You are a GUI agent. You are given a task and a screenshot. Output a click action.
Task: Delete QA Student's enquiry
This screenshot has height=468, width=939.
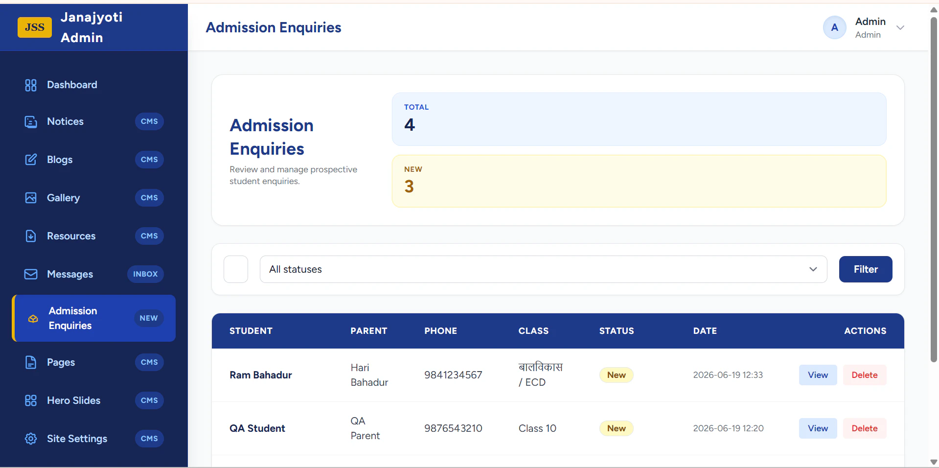[865, 428]
